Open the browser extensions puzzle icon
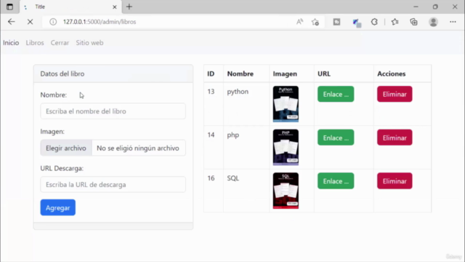 click(x=374, y=22)
